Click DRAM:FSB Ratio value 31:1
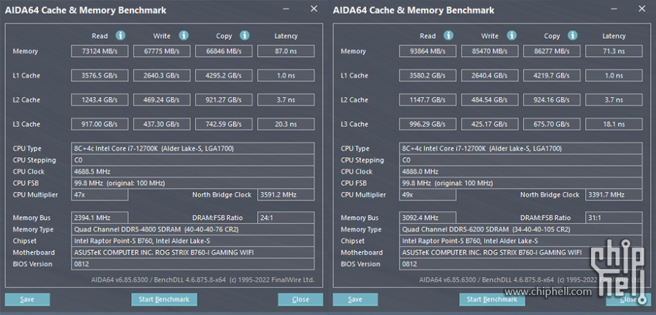The image size is (656, 315). click(614, 217)
